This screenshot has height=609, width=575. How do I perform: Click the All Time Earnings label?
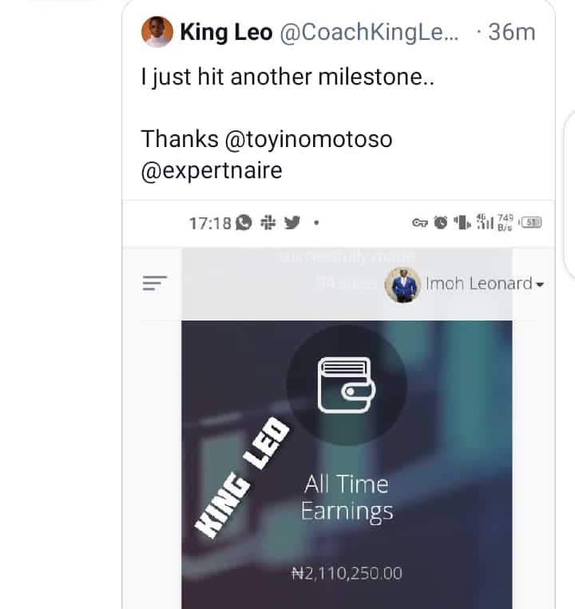pos(346,497)
